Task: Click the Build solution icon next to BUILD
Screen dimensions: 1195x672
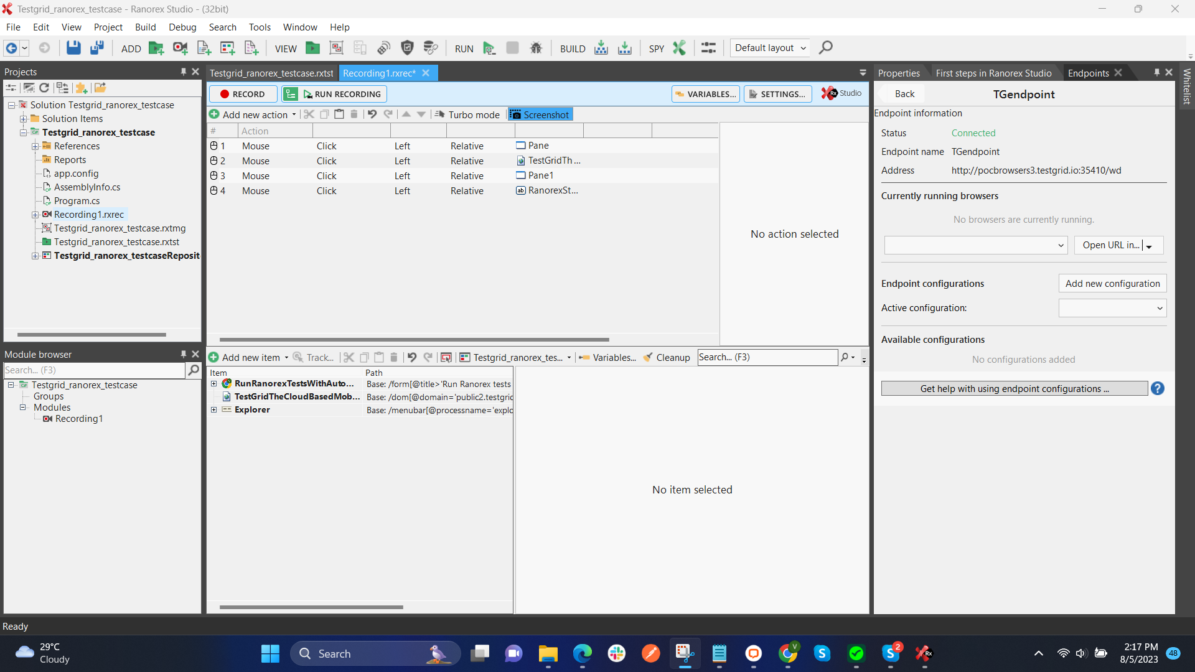Action: (601, 48)
